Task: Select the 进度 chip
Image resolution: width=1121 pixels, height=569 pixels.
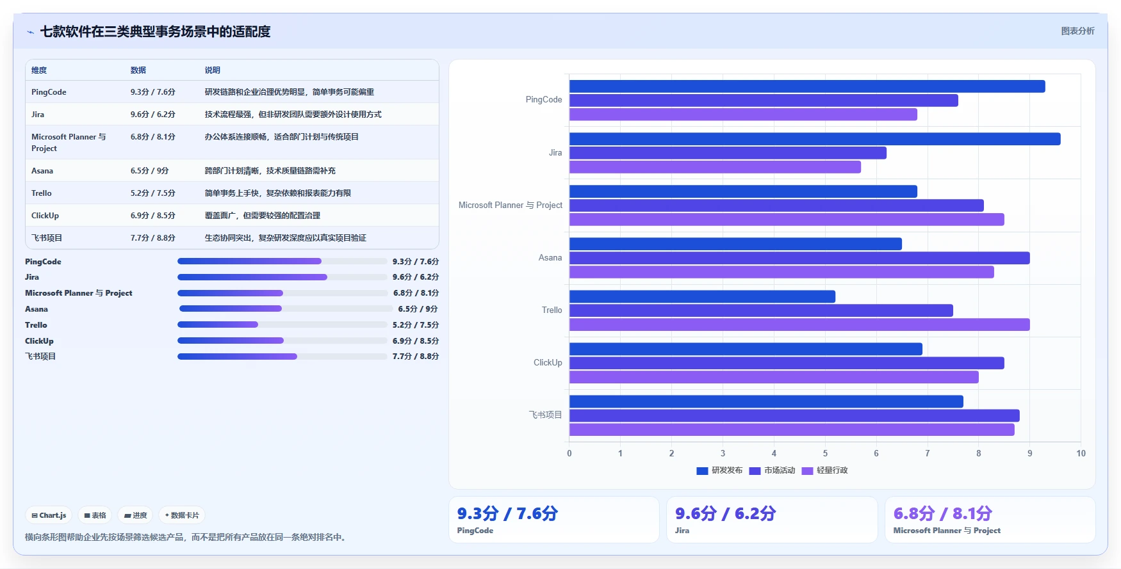Action: (135, 515)
